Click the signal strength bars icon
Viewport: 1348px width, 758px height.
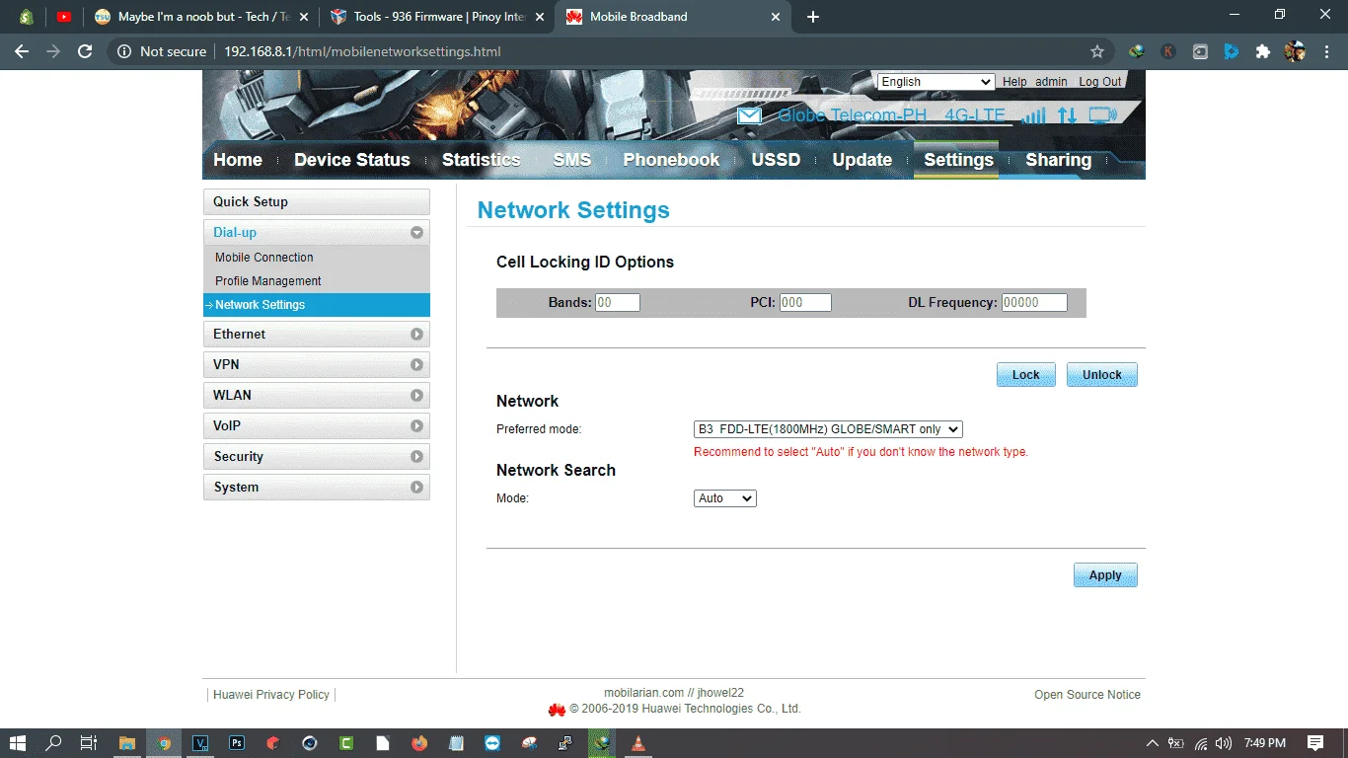(x=1034, y=116)
